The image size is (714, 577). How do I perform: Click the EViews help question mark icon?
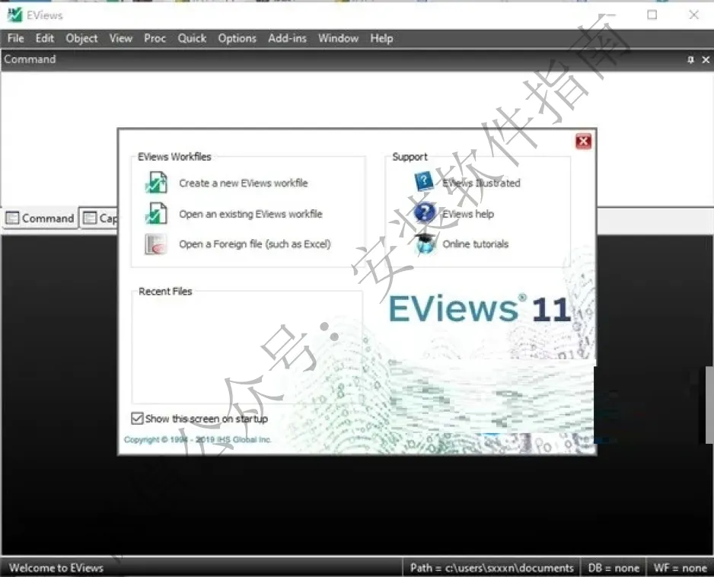pos(425,212)
